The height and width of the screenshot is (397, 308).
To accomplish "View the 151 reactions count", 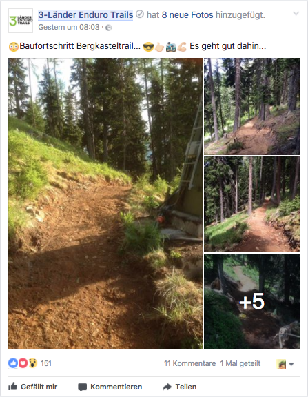I will [x=45, y=363].
